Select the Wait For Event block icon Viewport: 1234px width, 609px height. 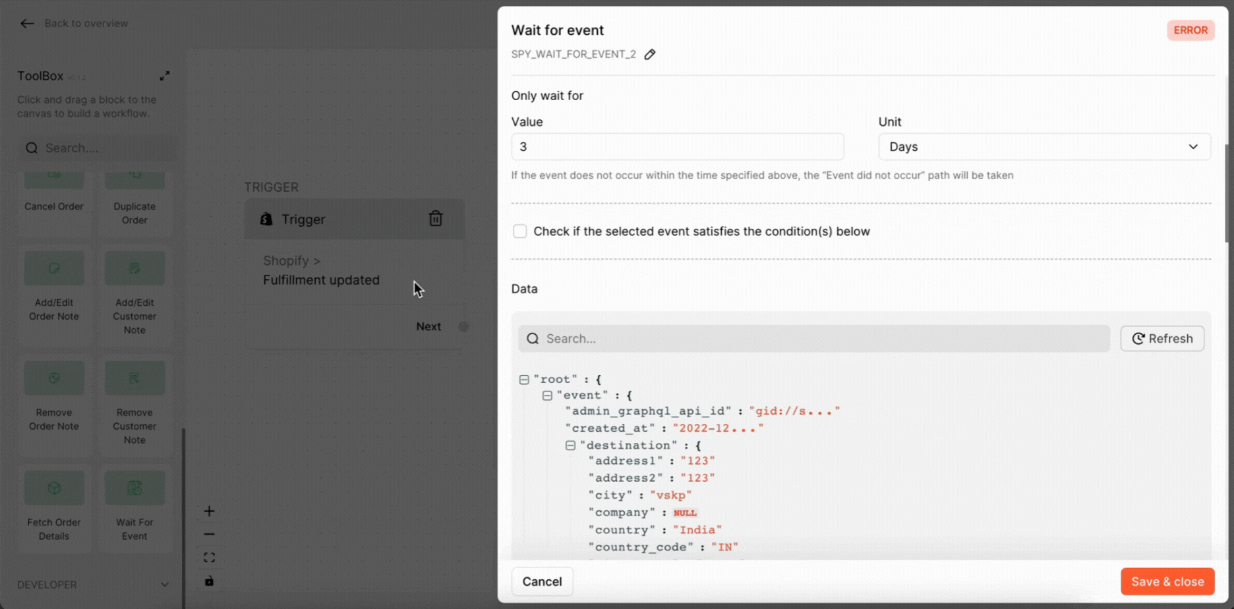tap(134, 488)
